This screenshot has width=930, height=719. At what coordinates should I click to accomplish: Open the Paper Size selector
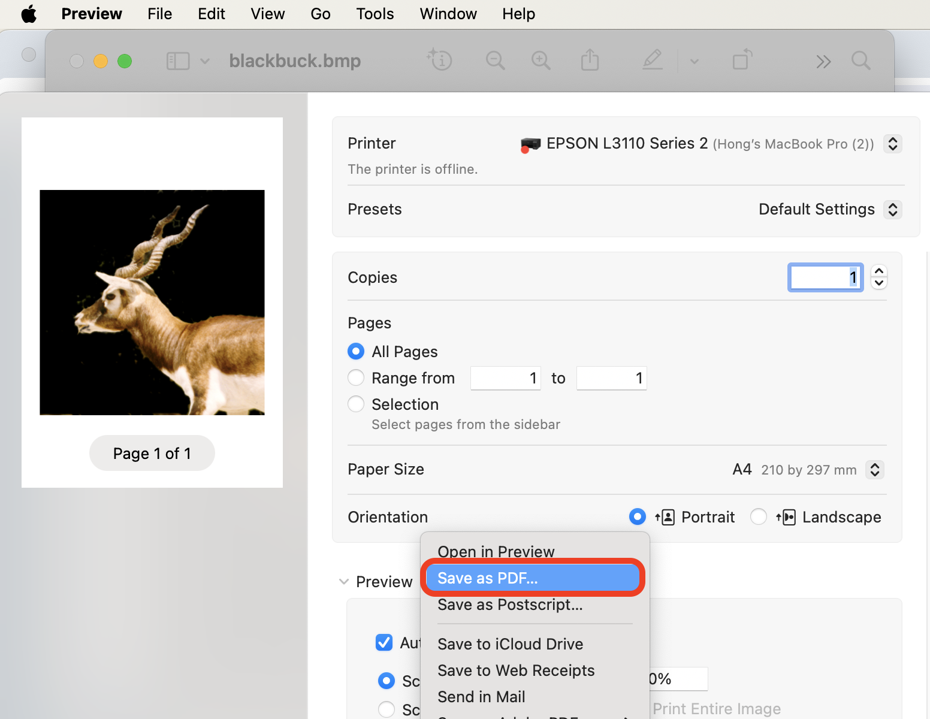pyautogui.click(x=874, y=470)
